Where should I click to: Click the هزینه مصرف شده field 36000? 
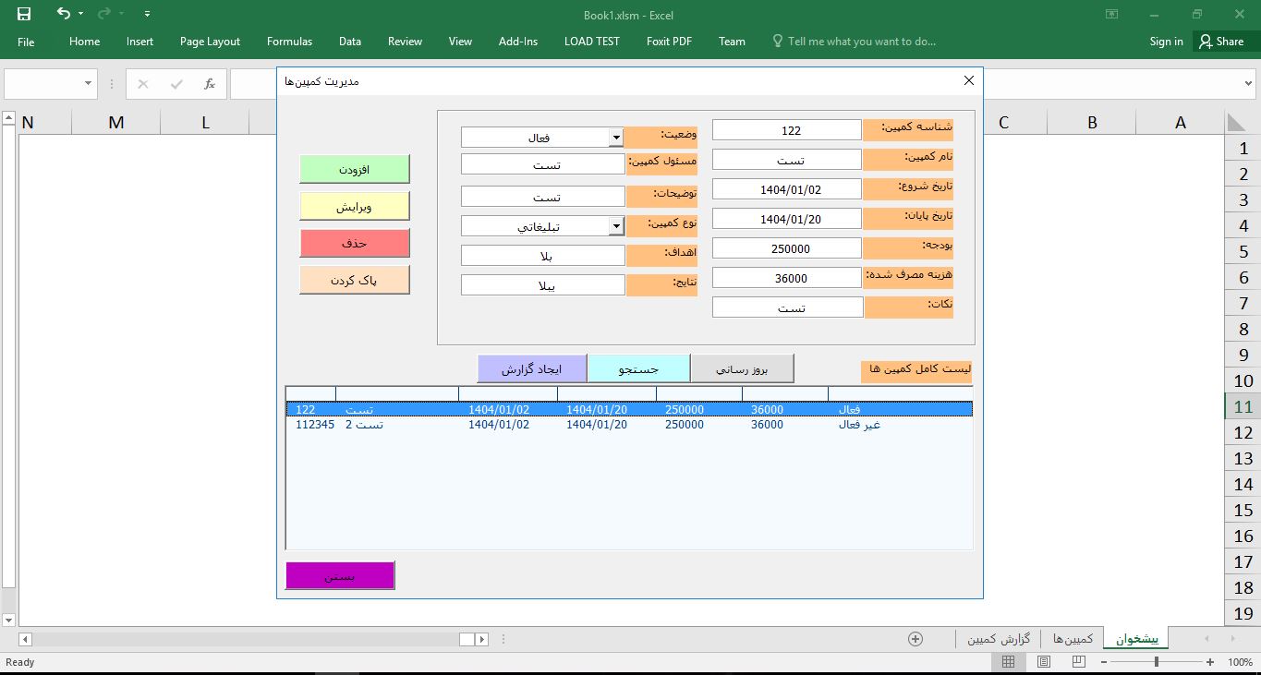point(787,278)
